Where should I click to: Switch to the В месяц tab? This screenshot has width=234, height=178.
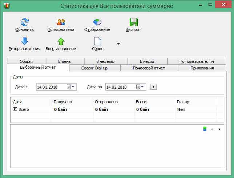point(148,61)
